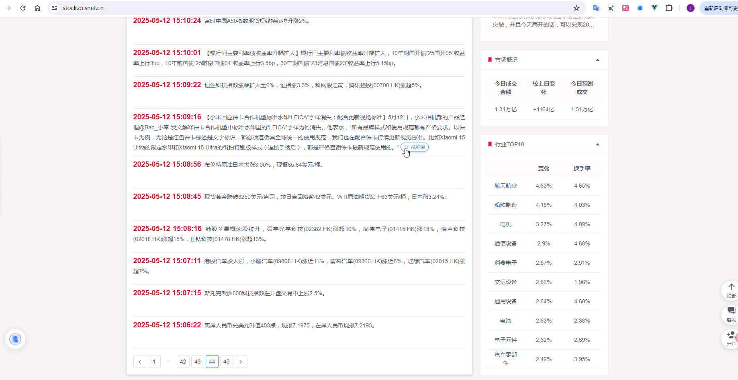Image resolution: width=738 pixels, height=380 pixels.
Task: Click the browser home icon
Action: (37, 8)
